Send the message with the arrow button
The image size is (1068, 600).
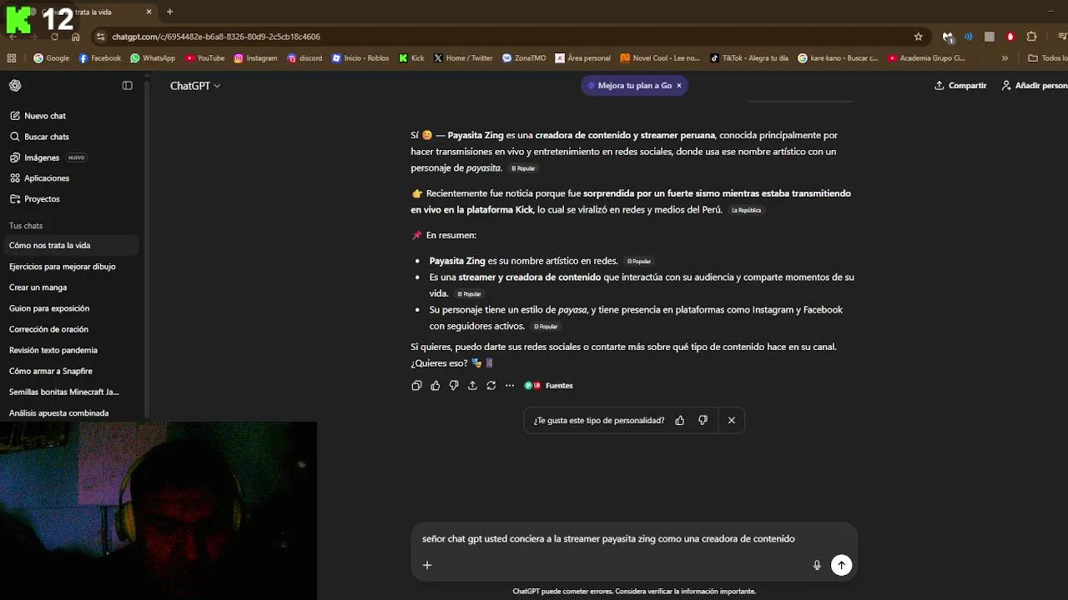pyautogui.click(x=841, y=565)
